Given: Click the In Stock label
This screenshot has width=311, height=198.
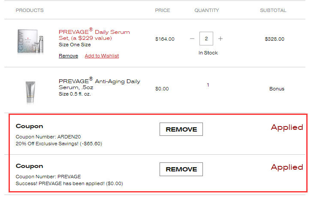Looking at the screenshot, I should [208, 53].
